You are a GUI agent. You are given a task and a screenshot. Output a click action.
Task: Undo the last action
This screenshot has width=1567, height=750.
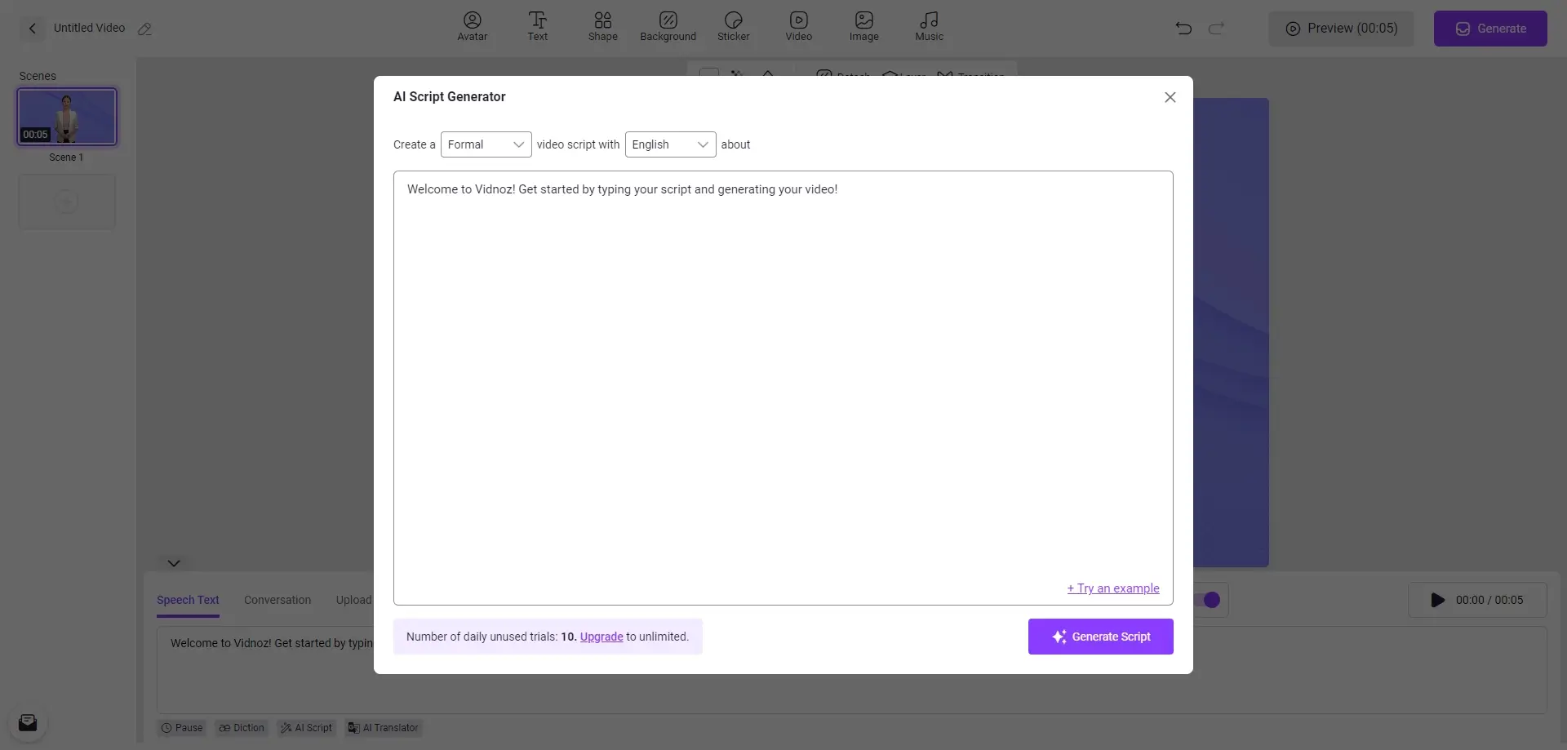(1183, 28)
